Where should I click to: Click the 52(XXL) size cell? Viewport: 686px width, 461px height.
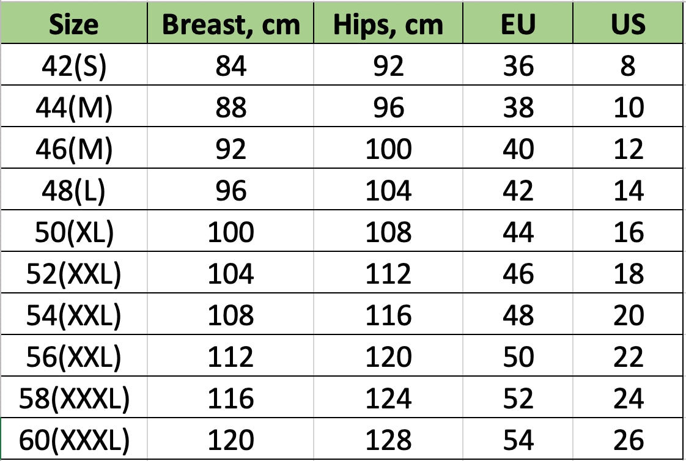click(x=74, y=273)
